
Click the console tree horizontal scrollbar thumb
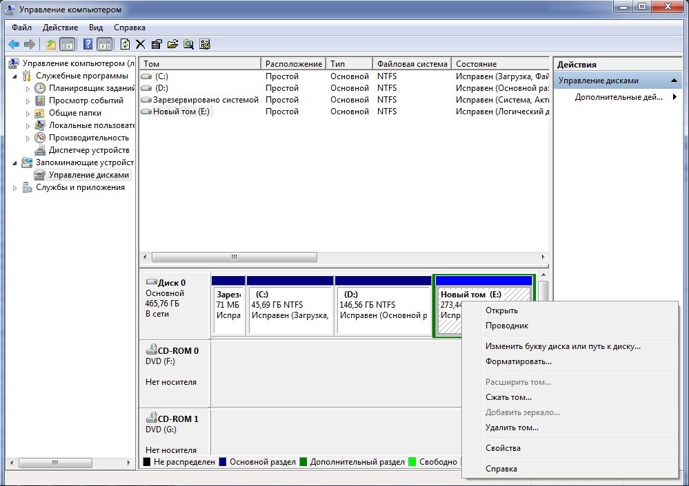(x=55, y=463)
